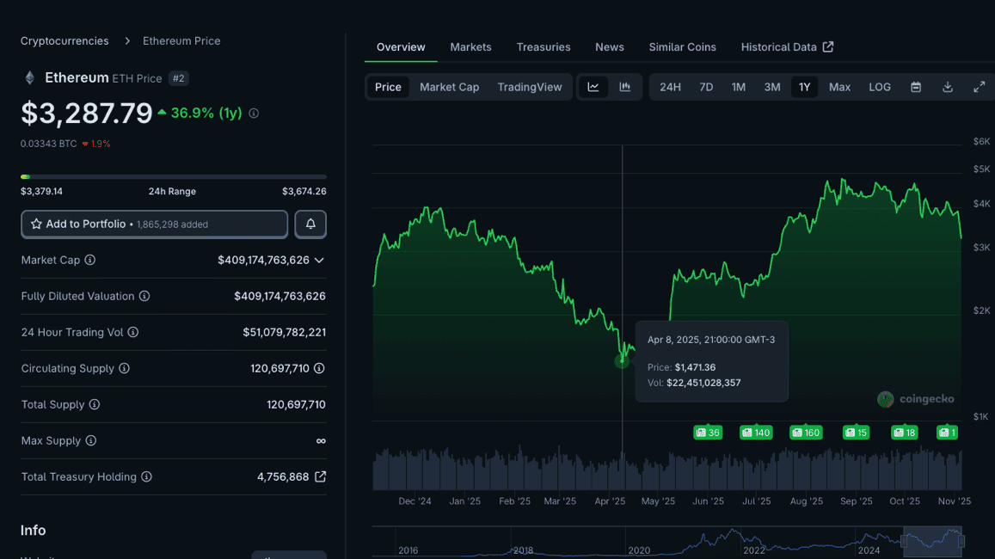Image resolution: width=995 pixels, height=559 pixels.
Task: Select the Max time range option
Action: click(x=839, y=87)
